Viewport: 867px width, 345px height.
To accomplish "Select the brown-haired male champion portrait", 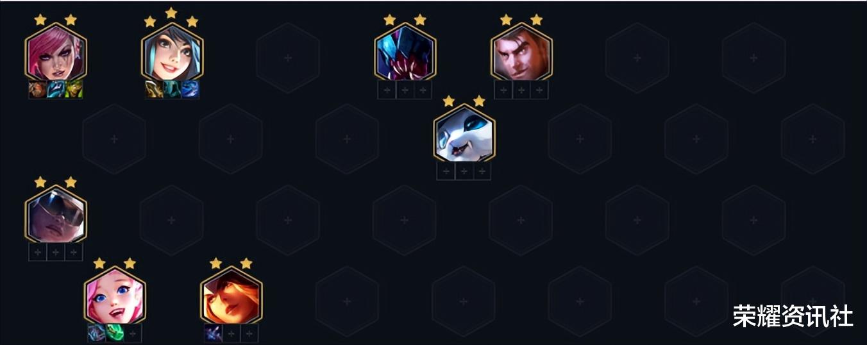I will (521, 52).
